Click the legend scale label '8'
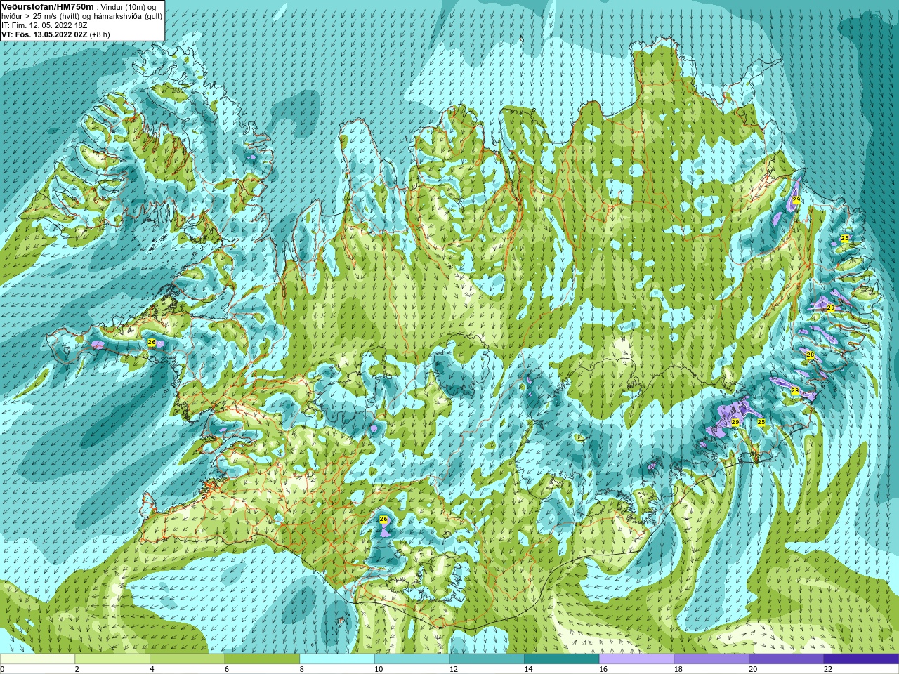 302,669
